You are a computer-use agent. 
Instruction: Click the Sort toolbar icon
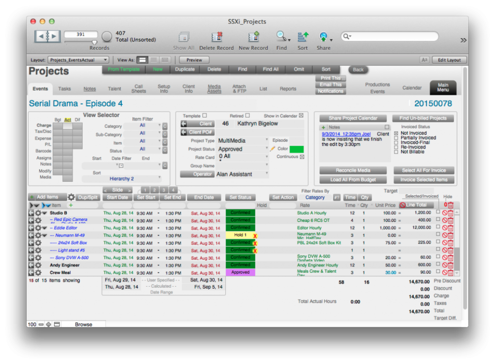point(302,37)
